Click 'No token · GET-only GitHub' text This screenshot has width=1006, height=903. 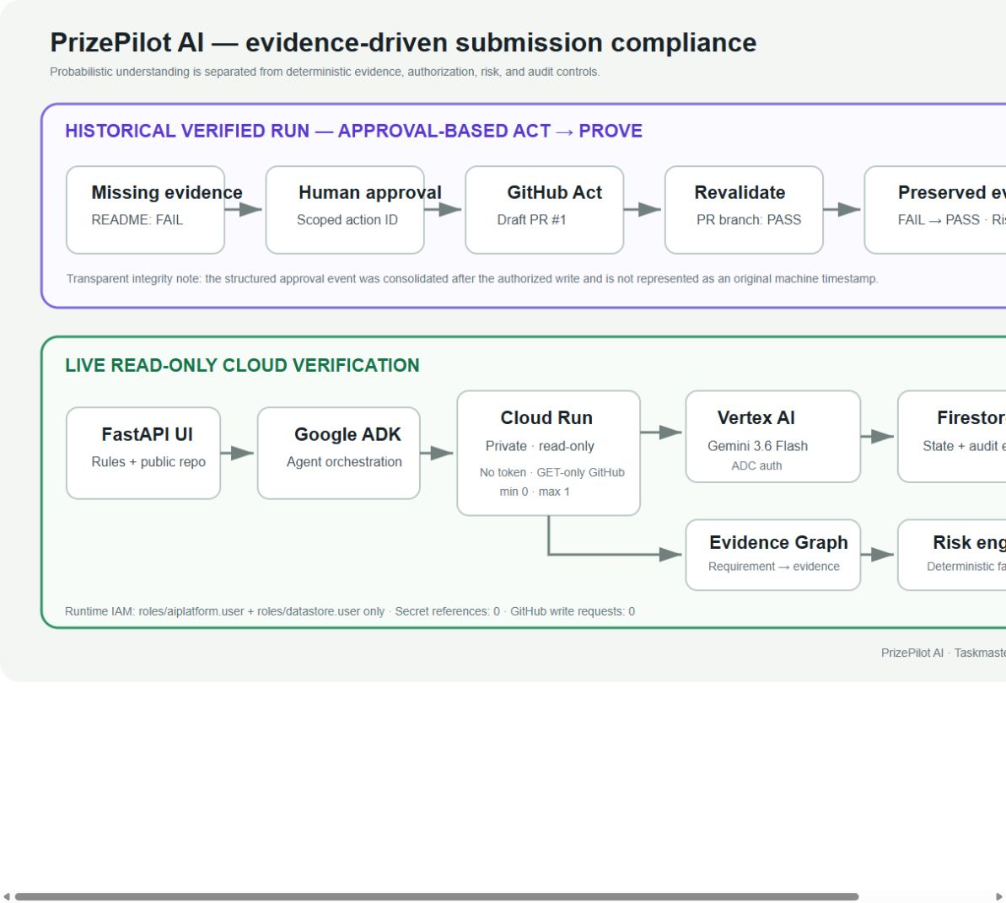(x=551, y=473)
